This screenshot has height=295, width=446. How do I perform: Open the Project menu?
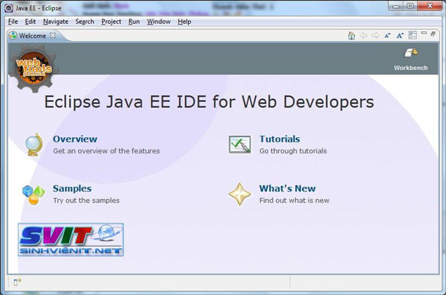coord(111,22)
